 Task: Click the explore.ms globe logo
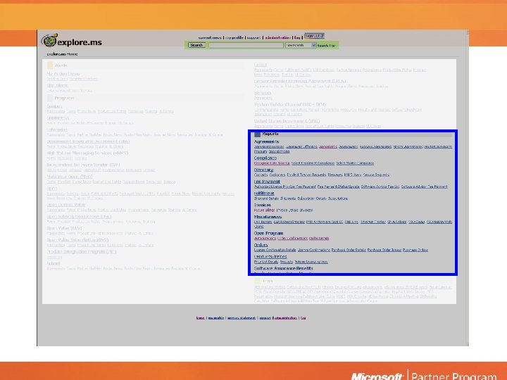(x=49, y=40)
